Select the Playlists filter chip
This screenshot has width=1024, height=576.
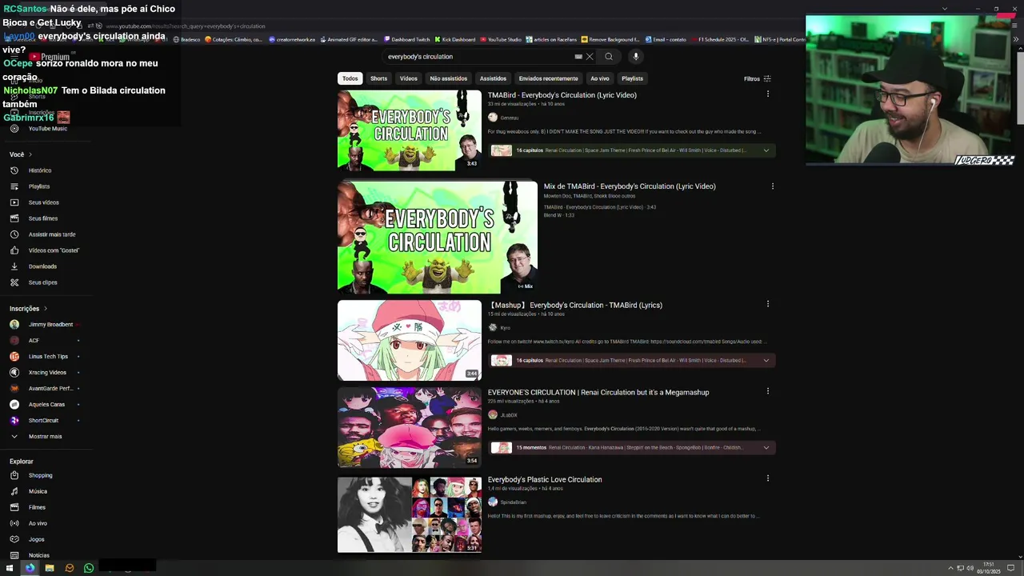click(632, 78)
